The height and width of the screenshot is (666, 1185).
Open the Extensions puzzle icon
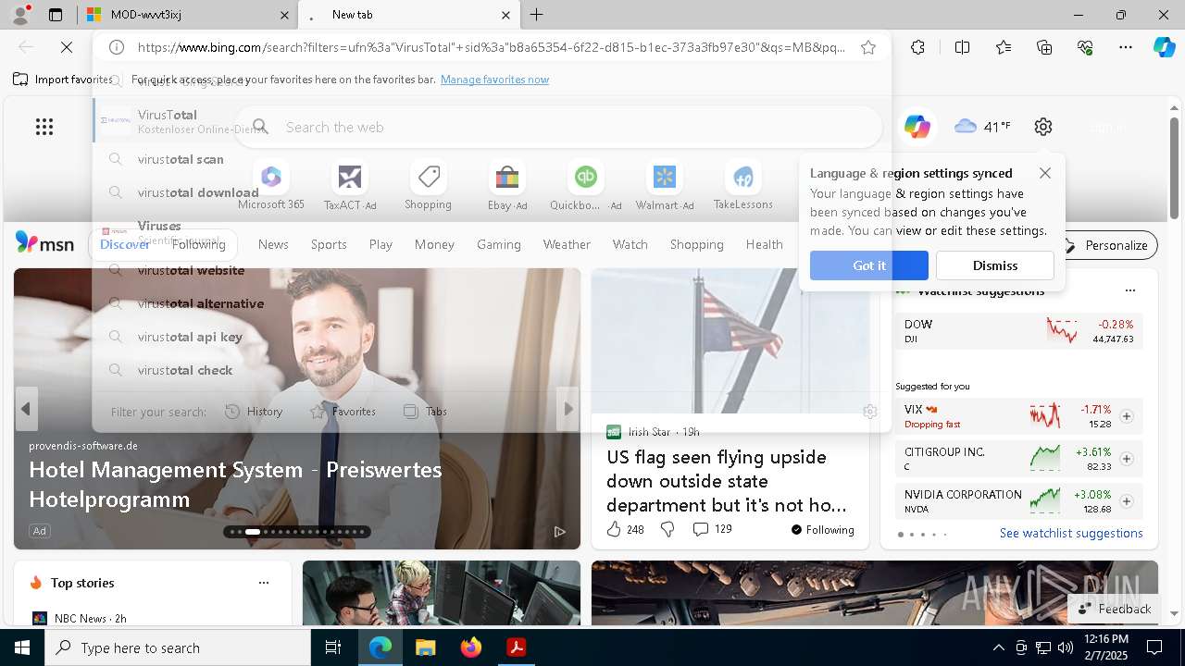coord(917,47)
